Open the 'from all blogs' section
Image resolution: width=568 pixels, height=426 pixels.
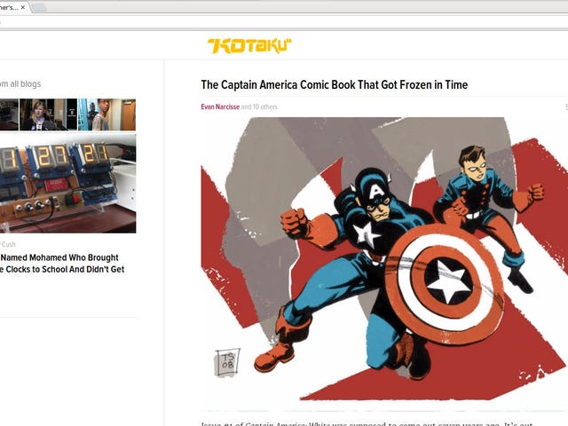point(20,84)
